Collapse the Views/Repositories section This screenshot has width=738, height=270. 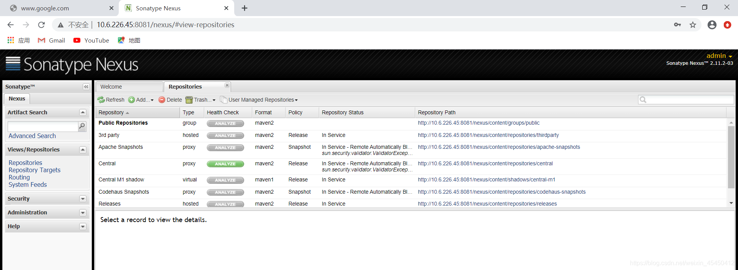tap(83, 150)
